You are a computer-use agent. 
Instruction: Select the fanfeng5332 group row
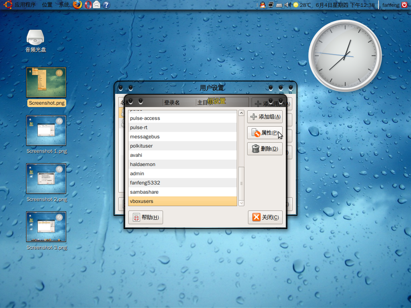point(183,182)
